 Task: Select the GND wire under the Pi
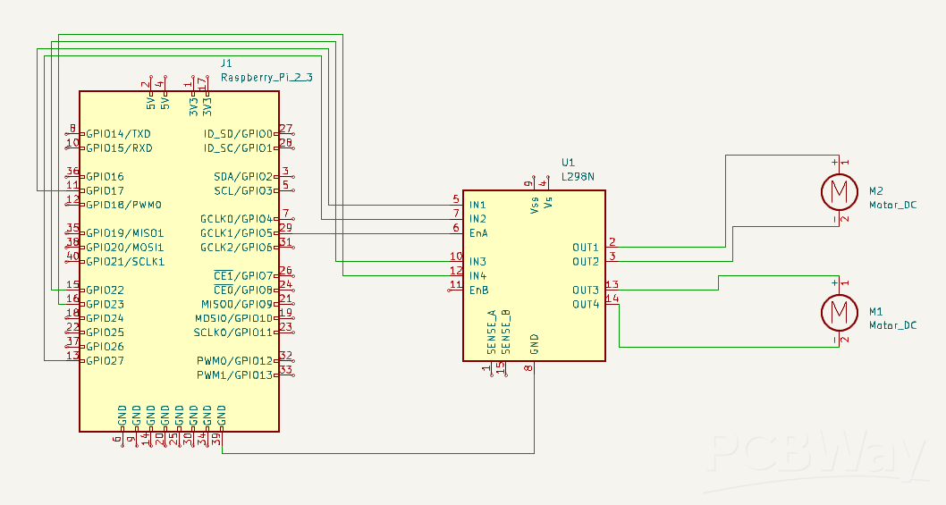pyautogui.click(x=378, y=453)
